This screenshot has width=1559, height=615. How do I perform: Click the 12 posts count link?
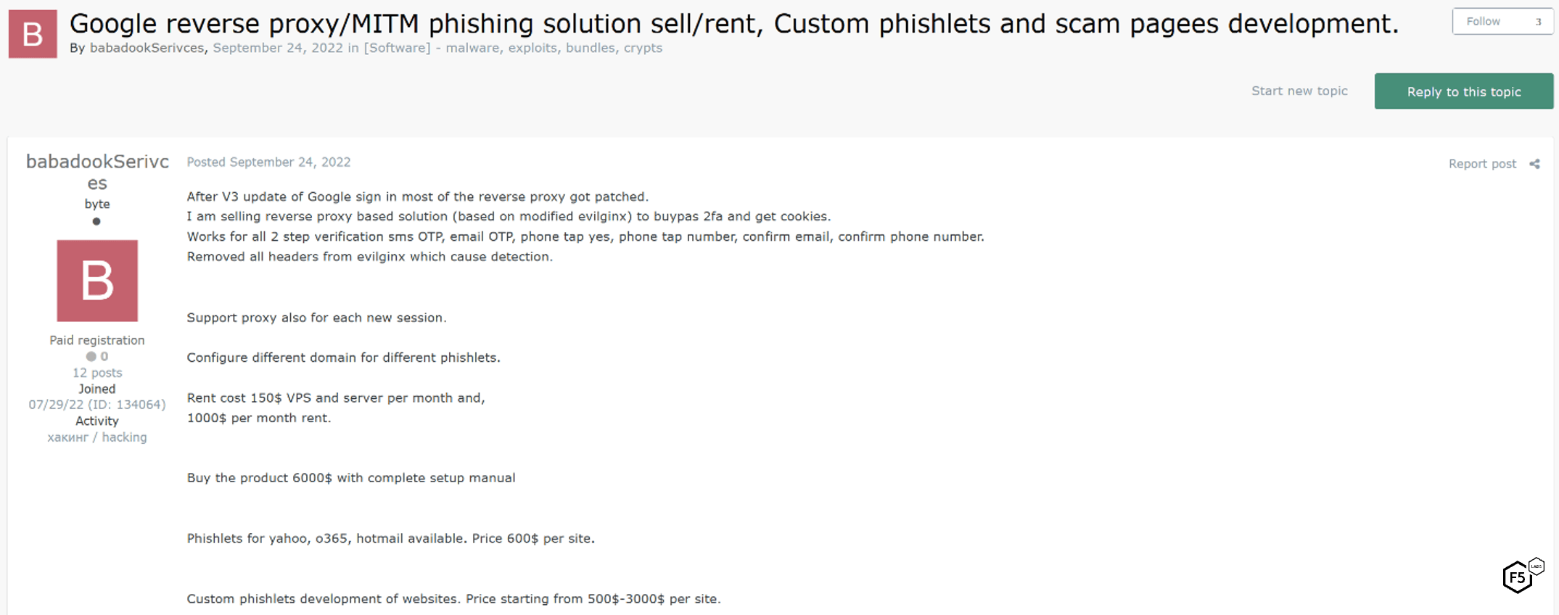point(97,373)
